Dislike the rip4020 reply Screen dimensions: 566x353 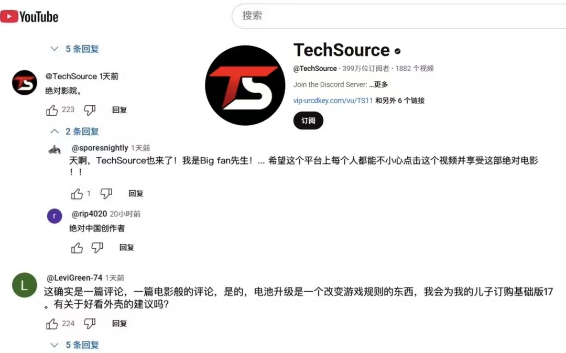pyautogui.click(x=97, y=248)
